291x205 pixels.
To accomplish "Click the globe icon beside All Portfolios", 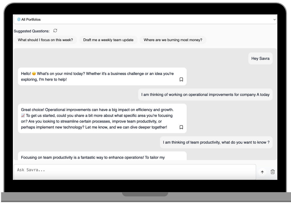I will click(19, 19).
